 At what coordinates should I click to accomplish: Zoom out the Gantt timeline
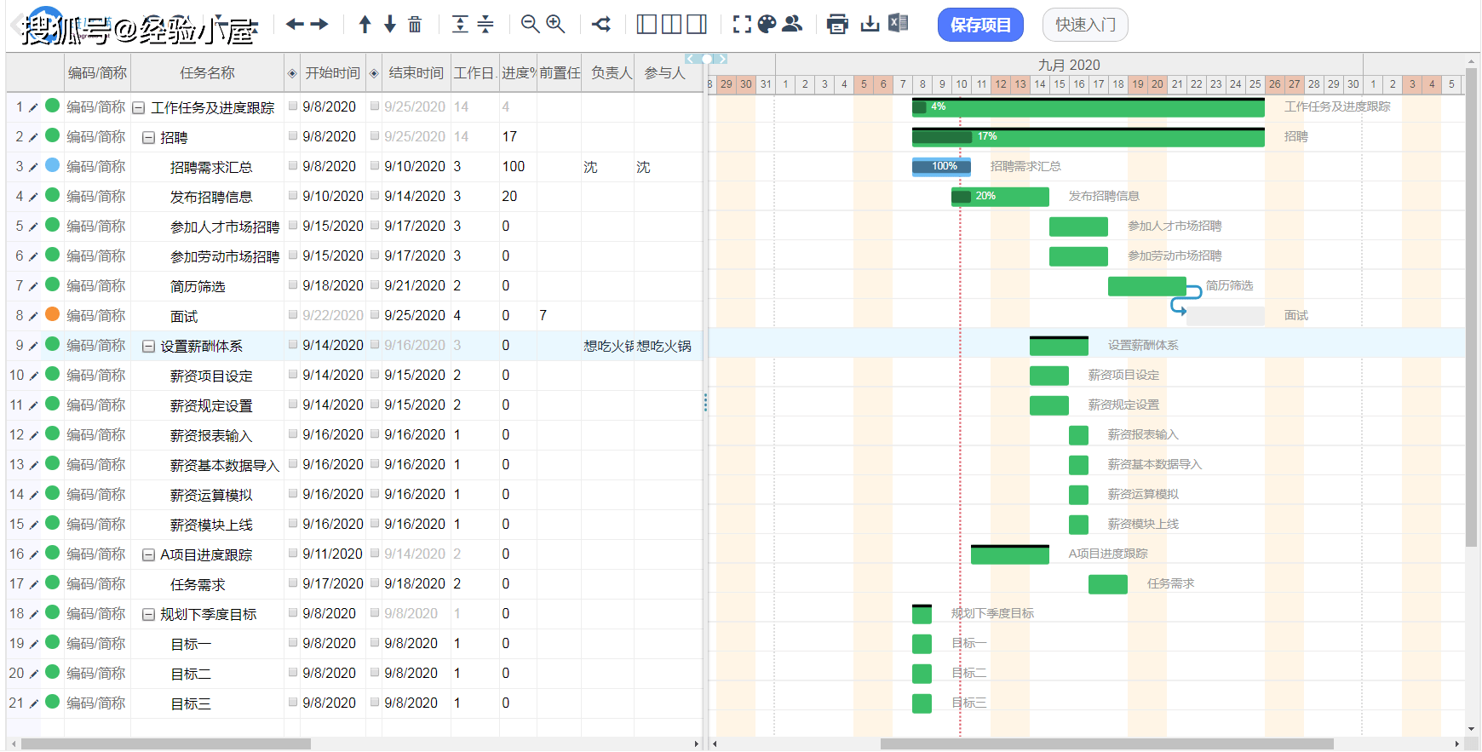tap(530, 25)
